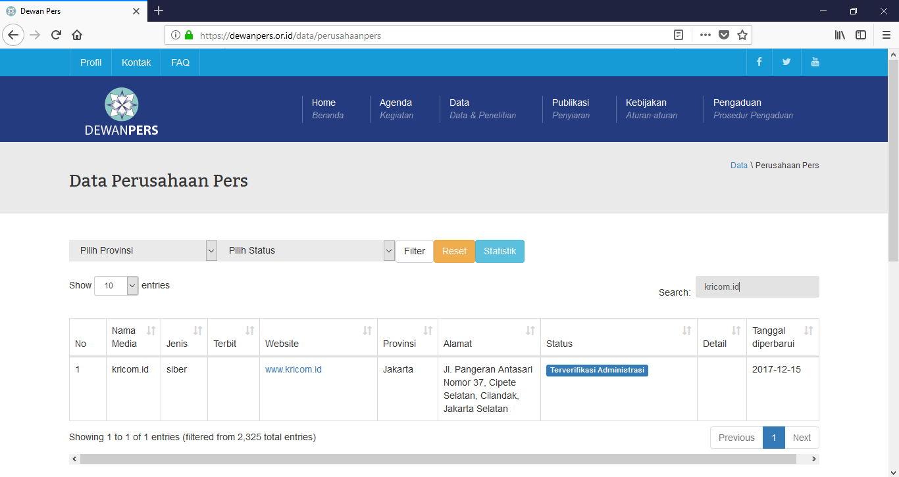Image resolution: width=899 pixels, height=477 pixels.
Task: Select pagination page 1
Action: pyautogui.click(x=774, y=438)
